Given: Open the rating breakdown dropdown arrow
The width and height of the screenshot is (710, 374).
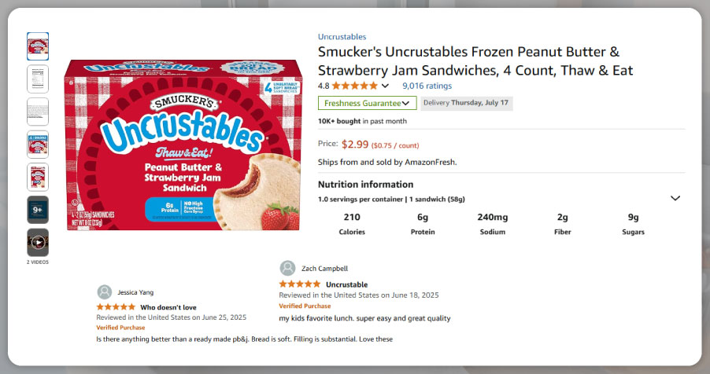Looking at the screenshot, I should [x=385, y=86].
